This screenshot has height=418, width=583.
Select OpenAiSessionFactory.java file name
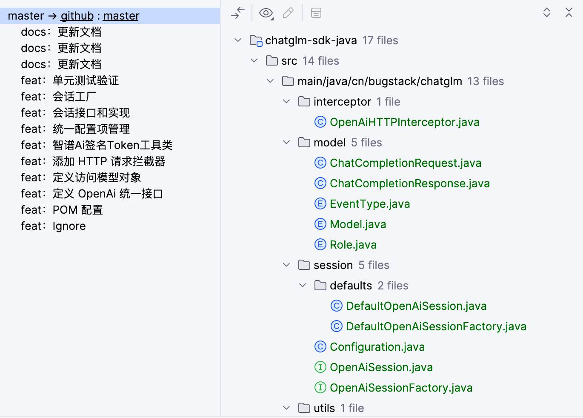click(x=401, y=388)
